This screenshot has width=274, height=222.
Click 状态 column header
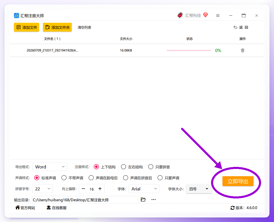(190, 39)
